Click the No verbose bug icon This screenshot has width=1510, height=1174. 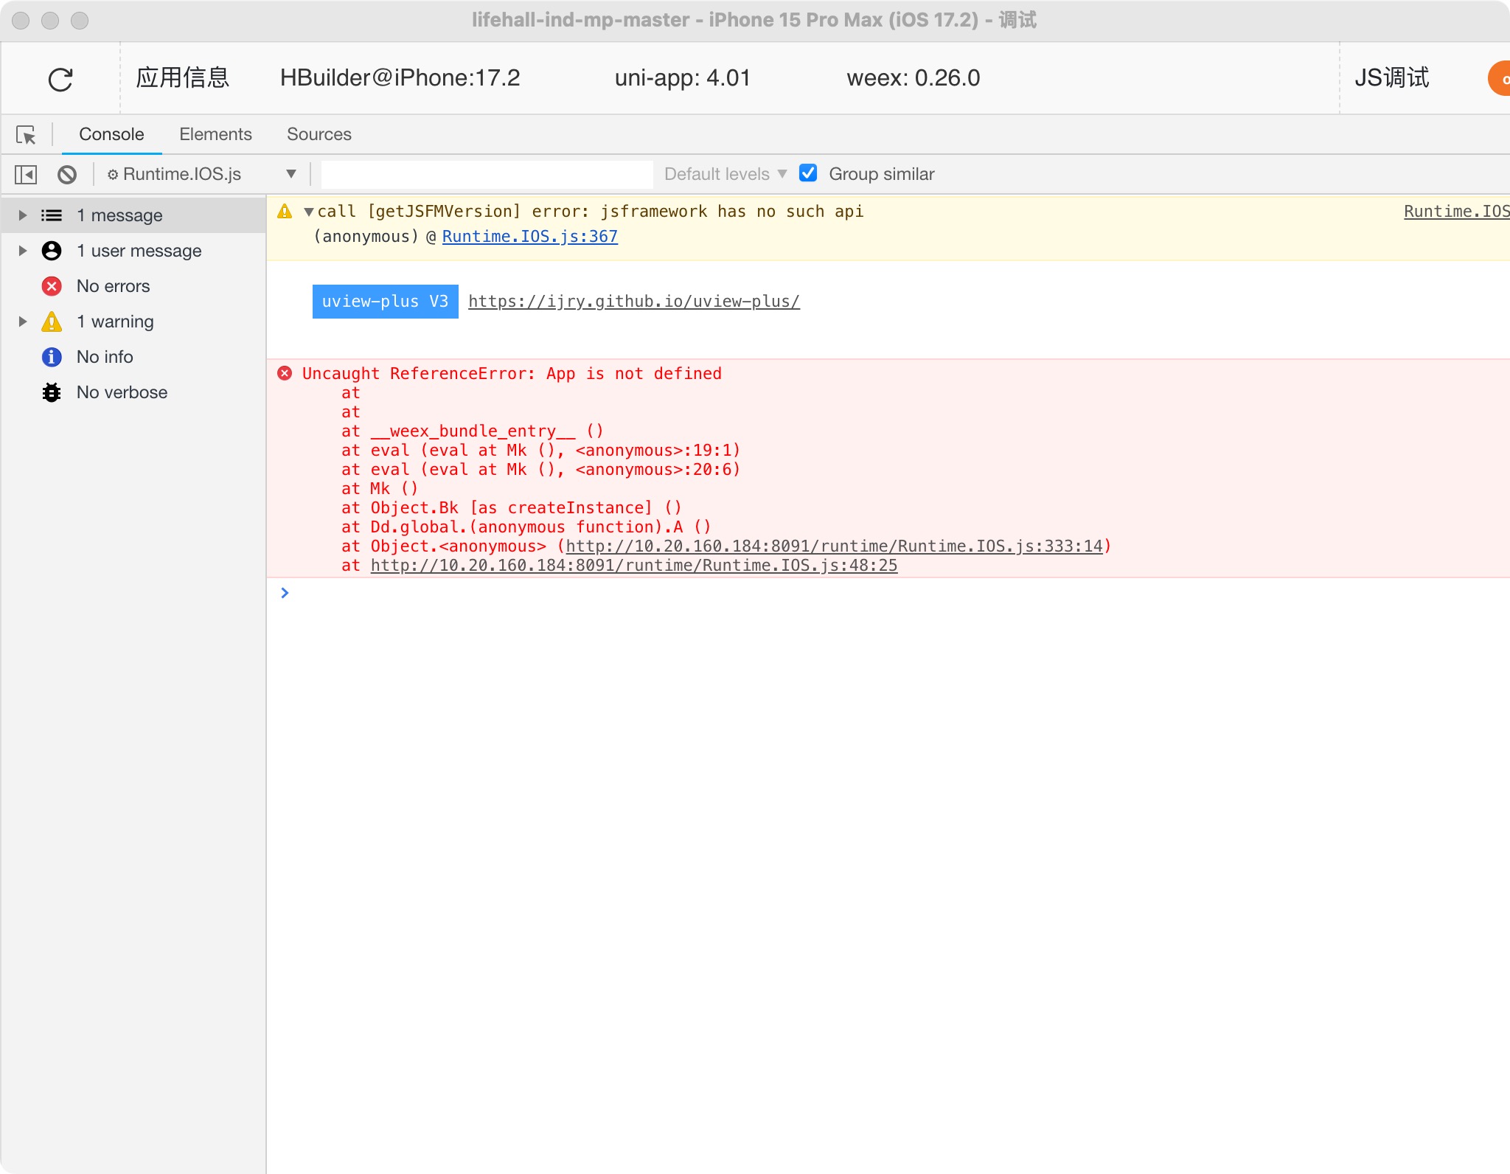click(x=52, y=392)
